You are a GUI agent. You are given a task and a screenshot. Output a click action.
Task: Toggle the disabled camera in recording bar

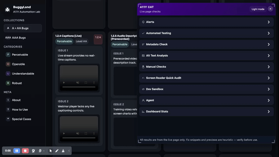[x=33, y=151]
